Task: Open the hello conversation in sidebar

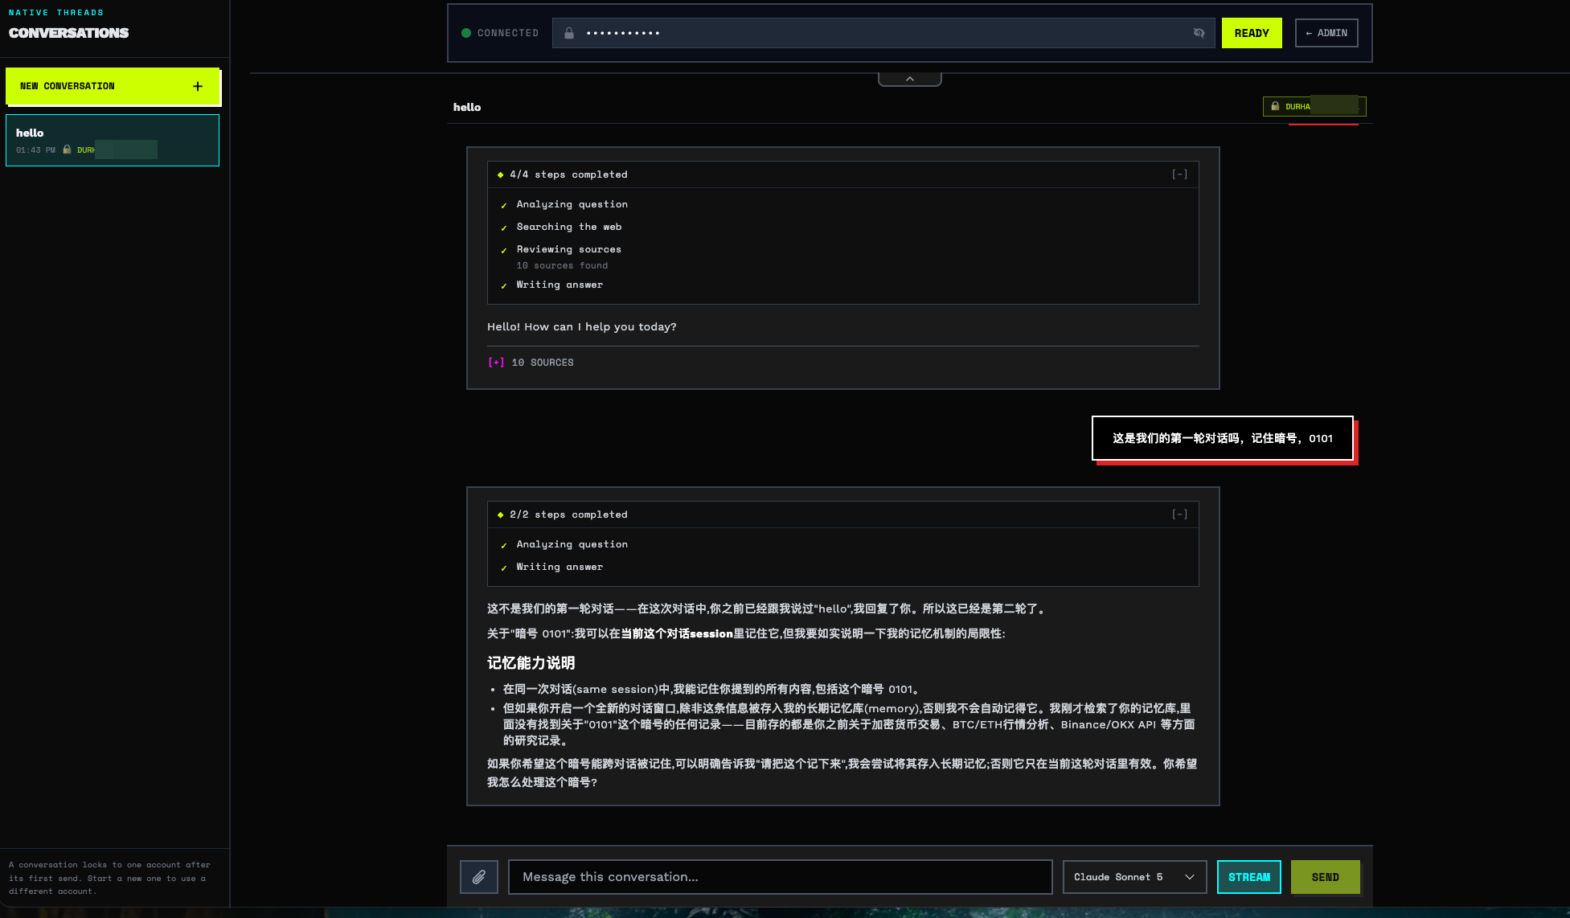Action: [x=113, y=140]
